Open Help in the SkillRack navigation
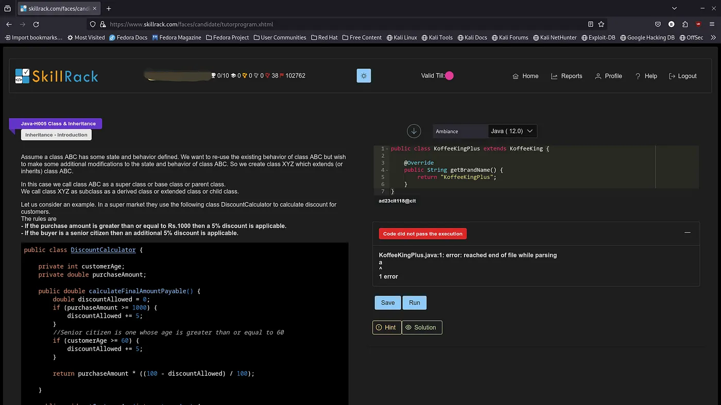Image resolution: width=721 pixels, height=405 pixels. point(646,76)
